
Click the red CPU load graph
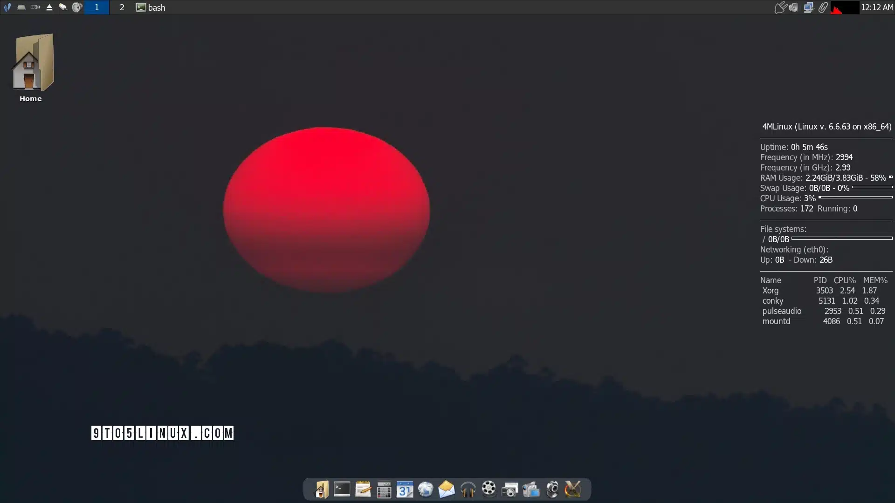(x=845, y=7)
